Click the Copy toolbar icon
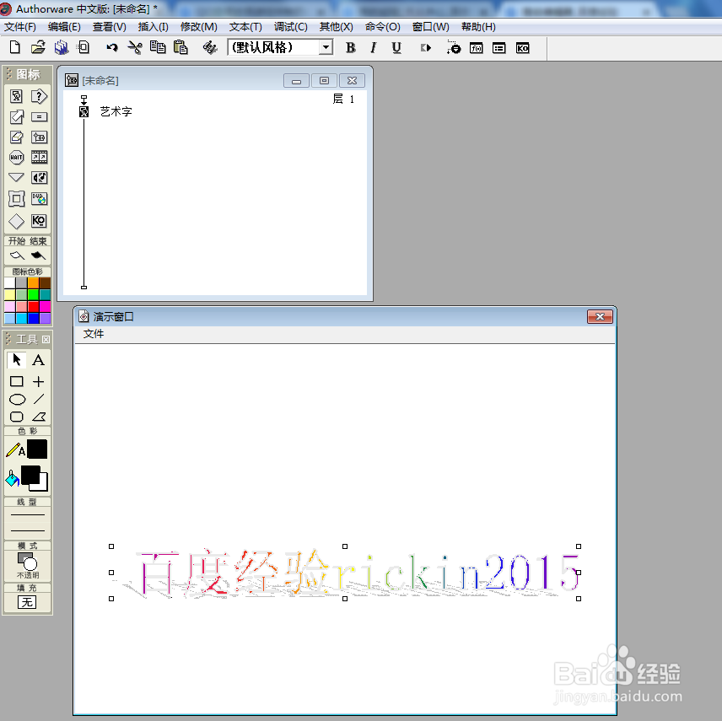Image resolution: width=722 pixels, height=721 pixels. tap(158, 47)
